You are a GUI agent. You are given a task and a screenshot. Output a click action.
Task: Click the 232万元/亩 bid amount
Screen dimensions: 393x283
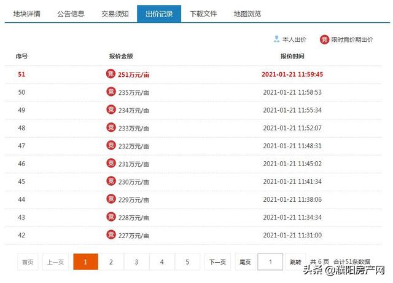(134, 146)
